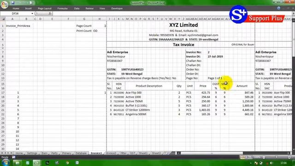
Task: Switch to the Party sheet tab
Action: [54, 153]
